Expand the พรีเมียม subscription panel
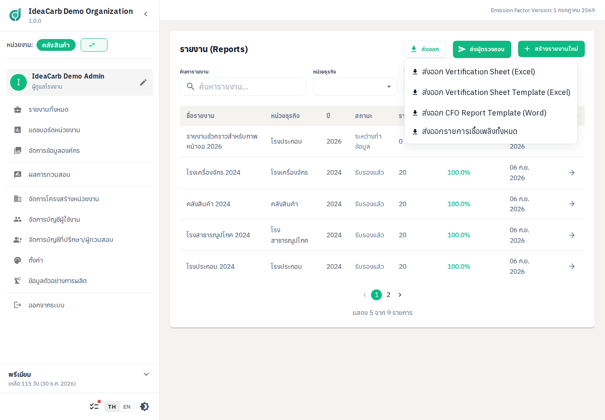 pyautogui.click(x=146, y=374)
